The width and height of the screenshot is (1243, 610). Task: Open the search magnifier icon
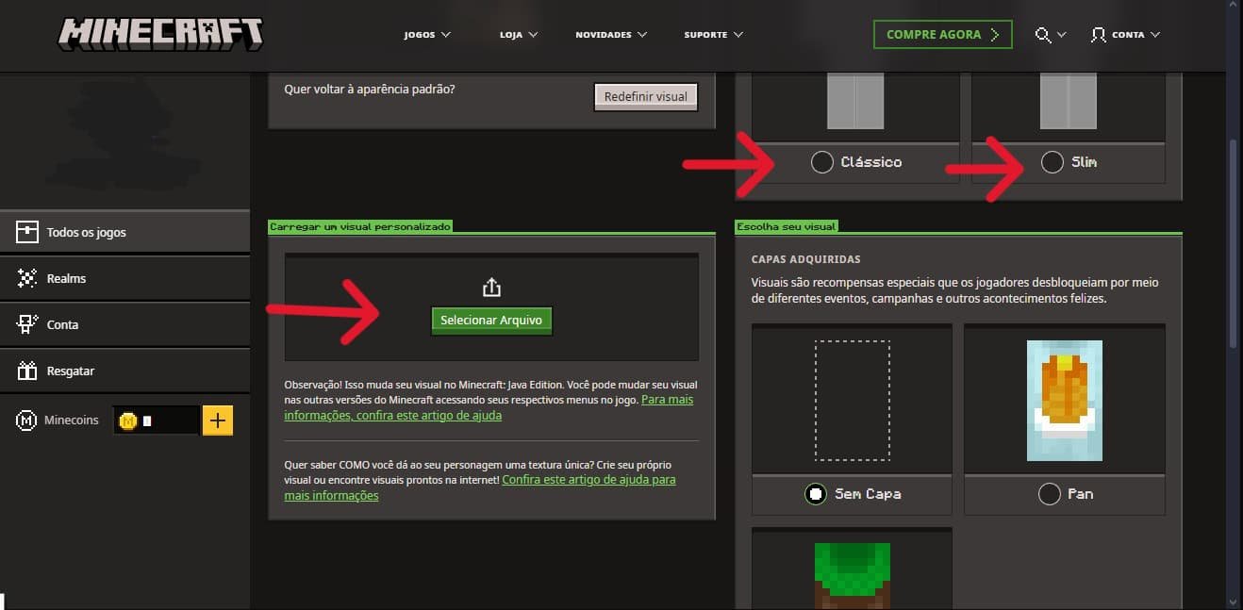pyautogui.click(x=1042, y=35)
